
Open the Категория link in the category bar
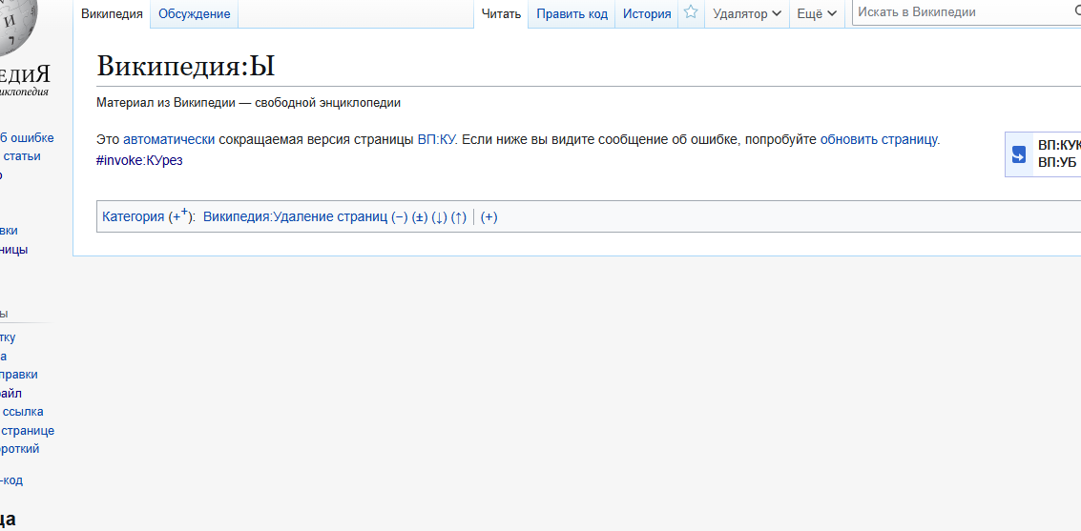tap(133, 217)
